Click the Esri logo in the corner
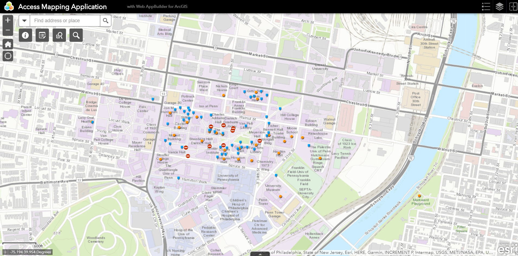The width and height of the screenshot is (518, 256). 508,248
